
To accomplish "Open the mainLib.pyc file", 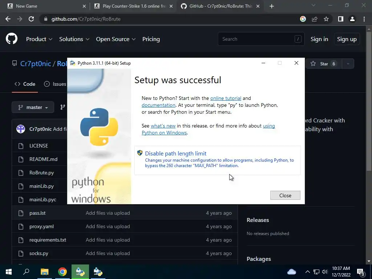I will pyautogui.click(x=43, y=199).
